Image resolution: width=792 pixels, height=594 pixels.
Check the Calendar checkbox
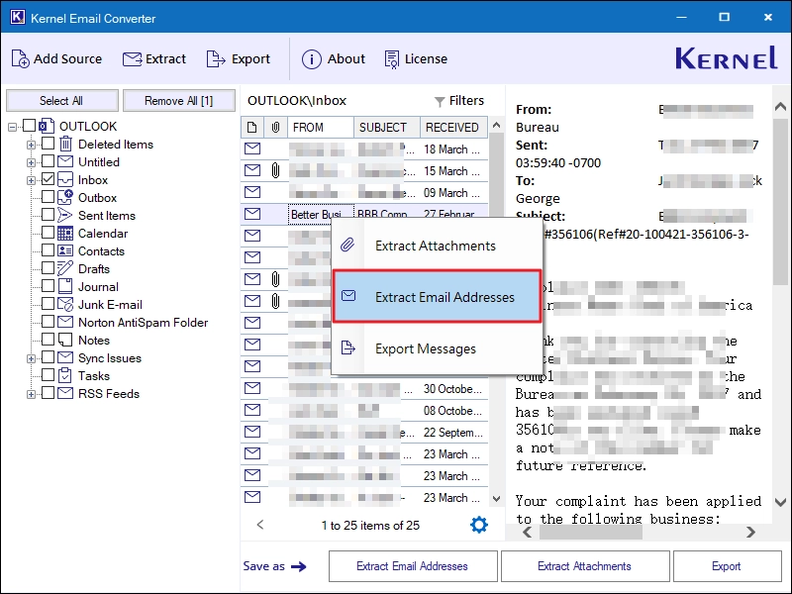pos(48,233)
